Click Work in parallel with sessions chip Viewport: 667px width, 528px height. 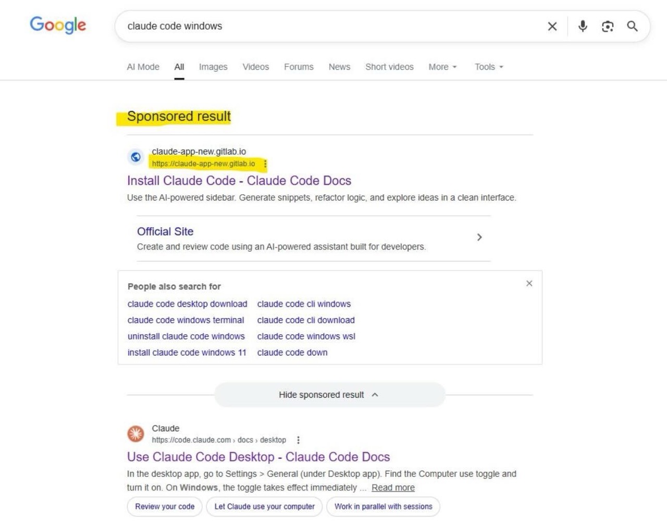(384, 507)
